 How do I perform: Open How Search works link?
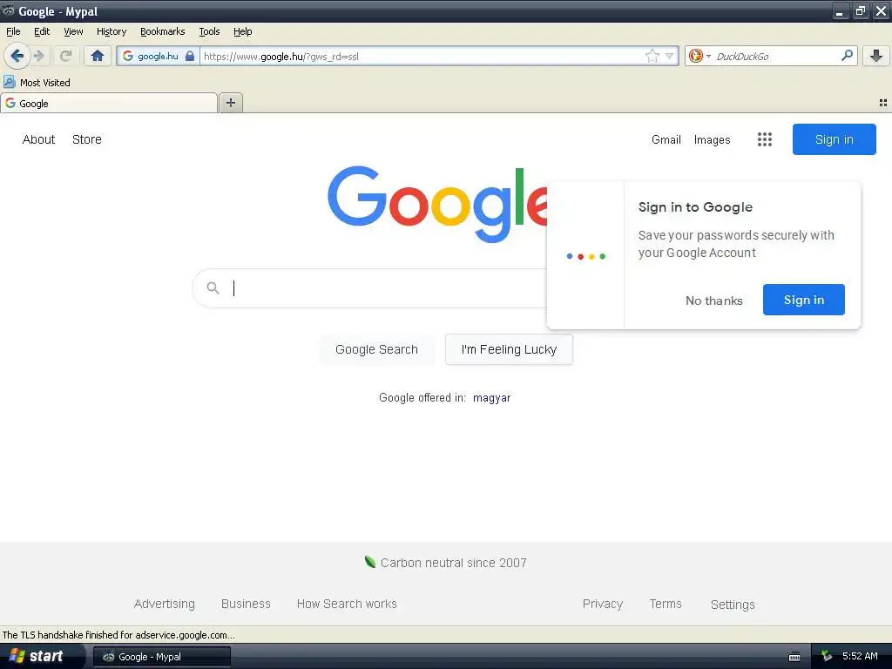(347, 604)
